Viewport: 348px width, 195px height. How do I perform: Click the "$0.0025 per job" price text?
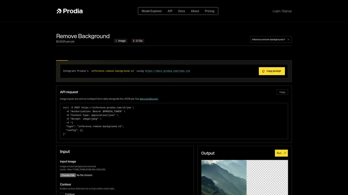click(65, 41)
